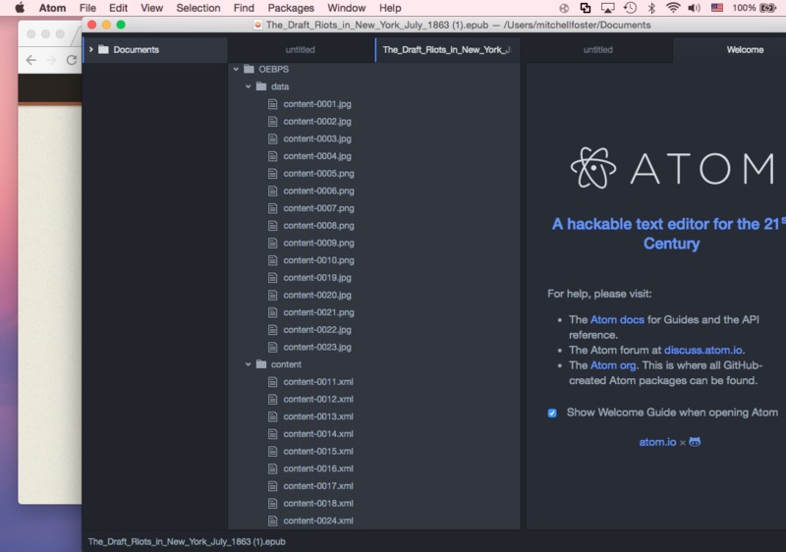Select content-0004.jpg in the archive list

point(317,156)
